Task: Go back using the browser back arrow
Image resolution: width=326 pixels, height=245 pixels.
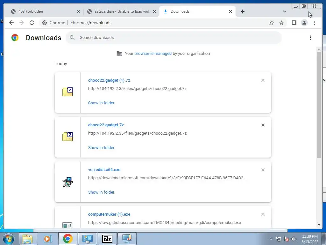Action: [x=11, y=23]
